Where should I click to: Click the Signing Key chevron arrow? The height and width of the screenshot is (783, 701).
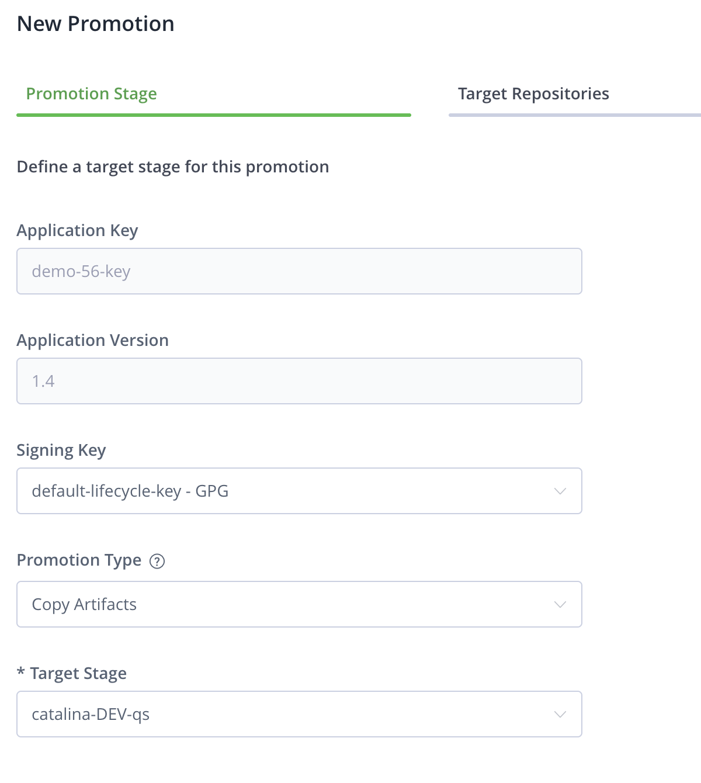tap(560, 491)
